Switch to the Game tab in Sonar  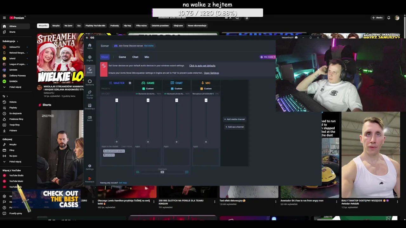point(122,57)
